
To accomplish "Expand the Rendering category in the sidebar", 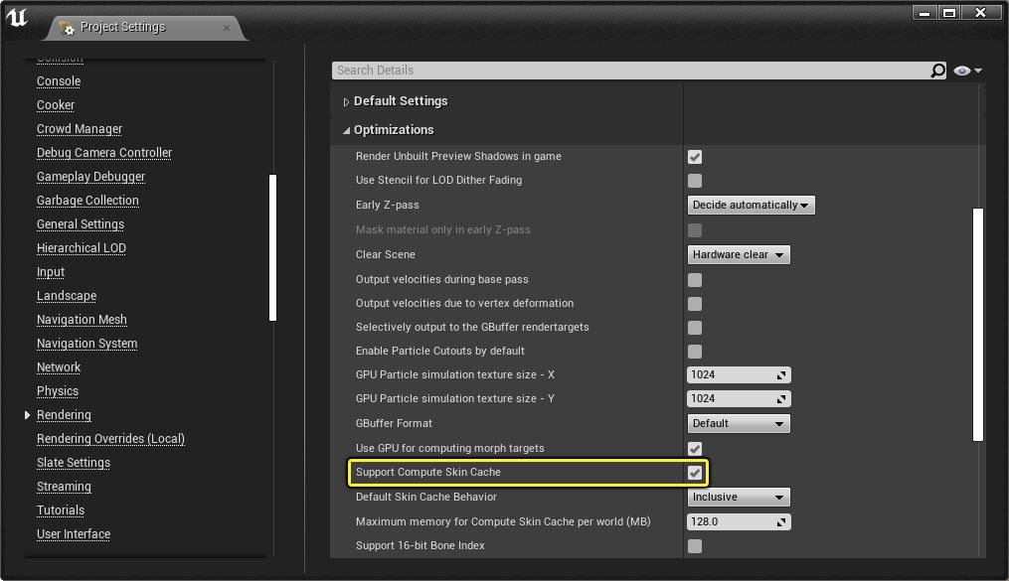I will coord(28,414).
